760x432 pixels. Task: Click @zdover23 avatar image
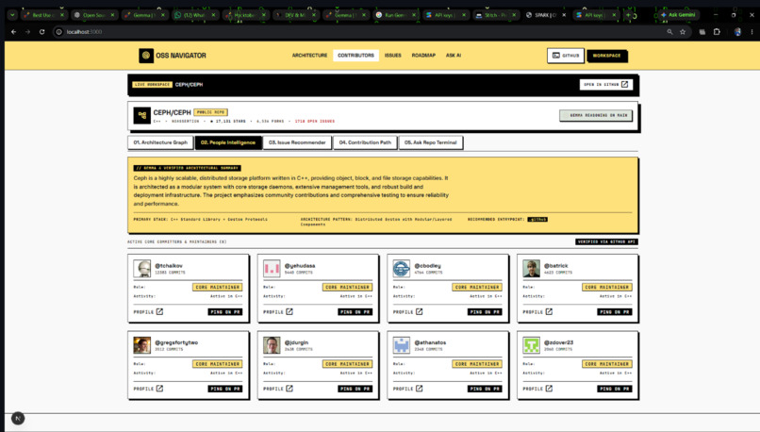531,345
